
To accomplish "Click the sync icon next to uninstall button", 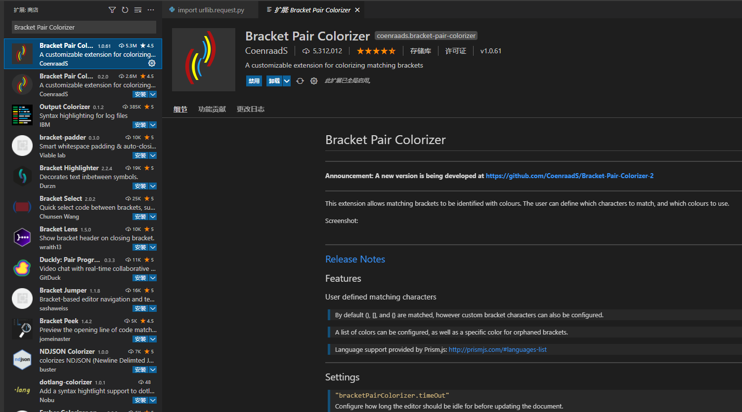I will (x=300, y=81).
